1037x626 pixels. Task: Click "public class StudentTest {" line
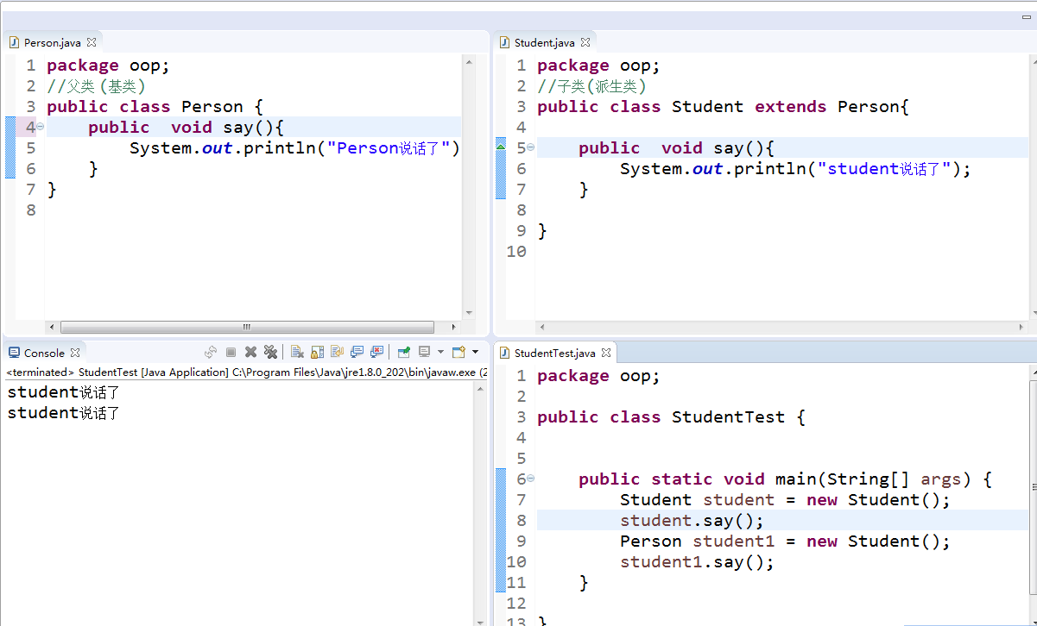671,416
